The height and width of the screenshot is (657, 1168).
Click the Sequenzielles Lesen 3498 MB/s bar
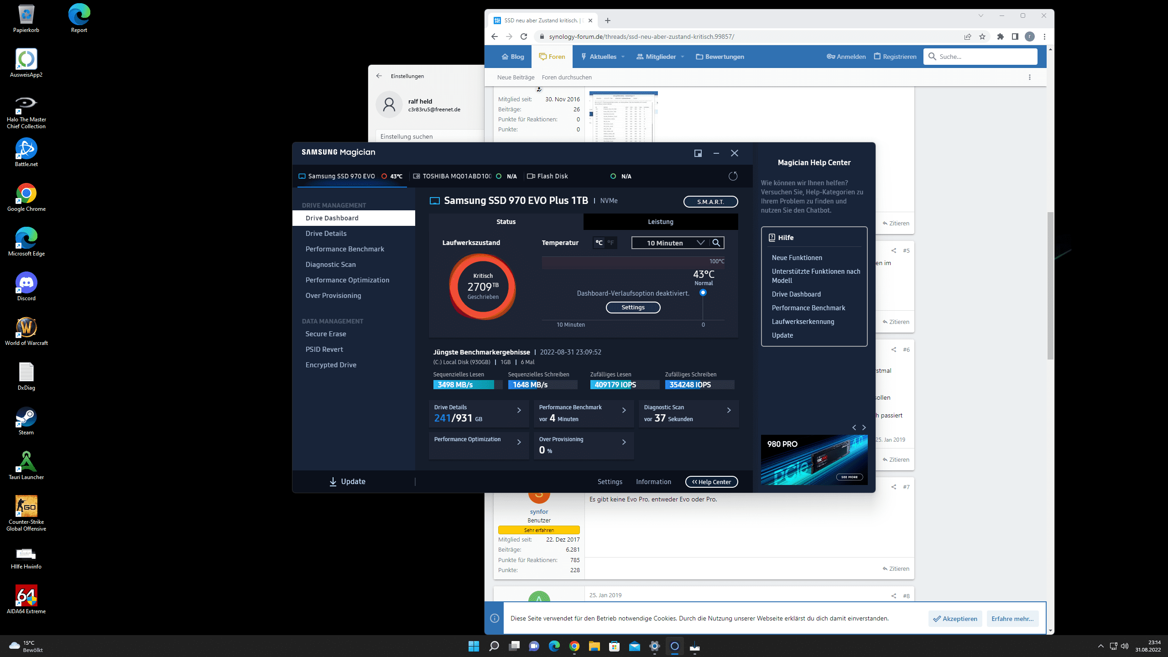468,385
